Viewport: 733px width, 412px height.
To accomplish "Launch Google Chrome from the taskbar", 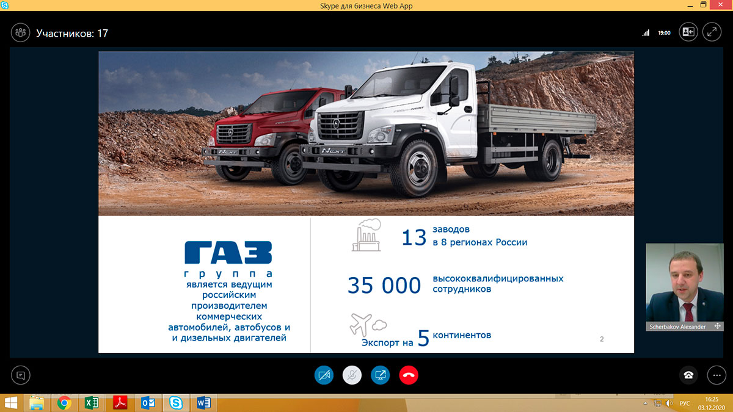I will pyautogui.click(x=64, y=403).
